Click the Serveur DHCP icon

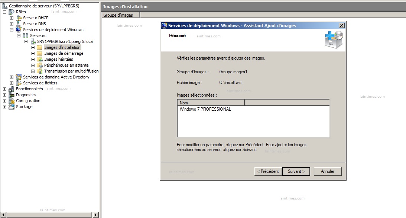(19, 18)
